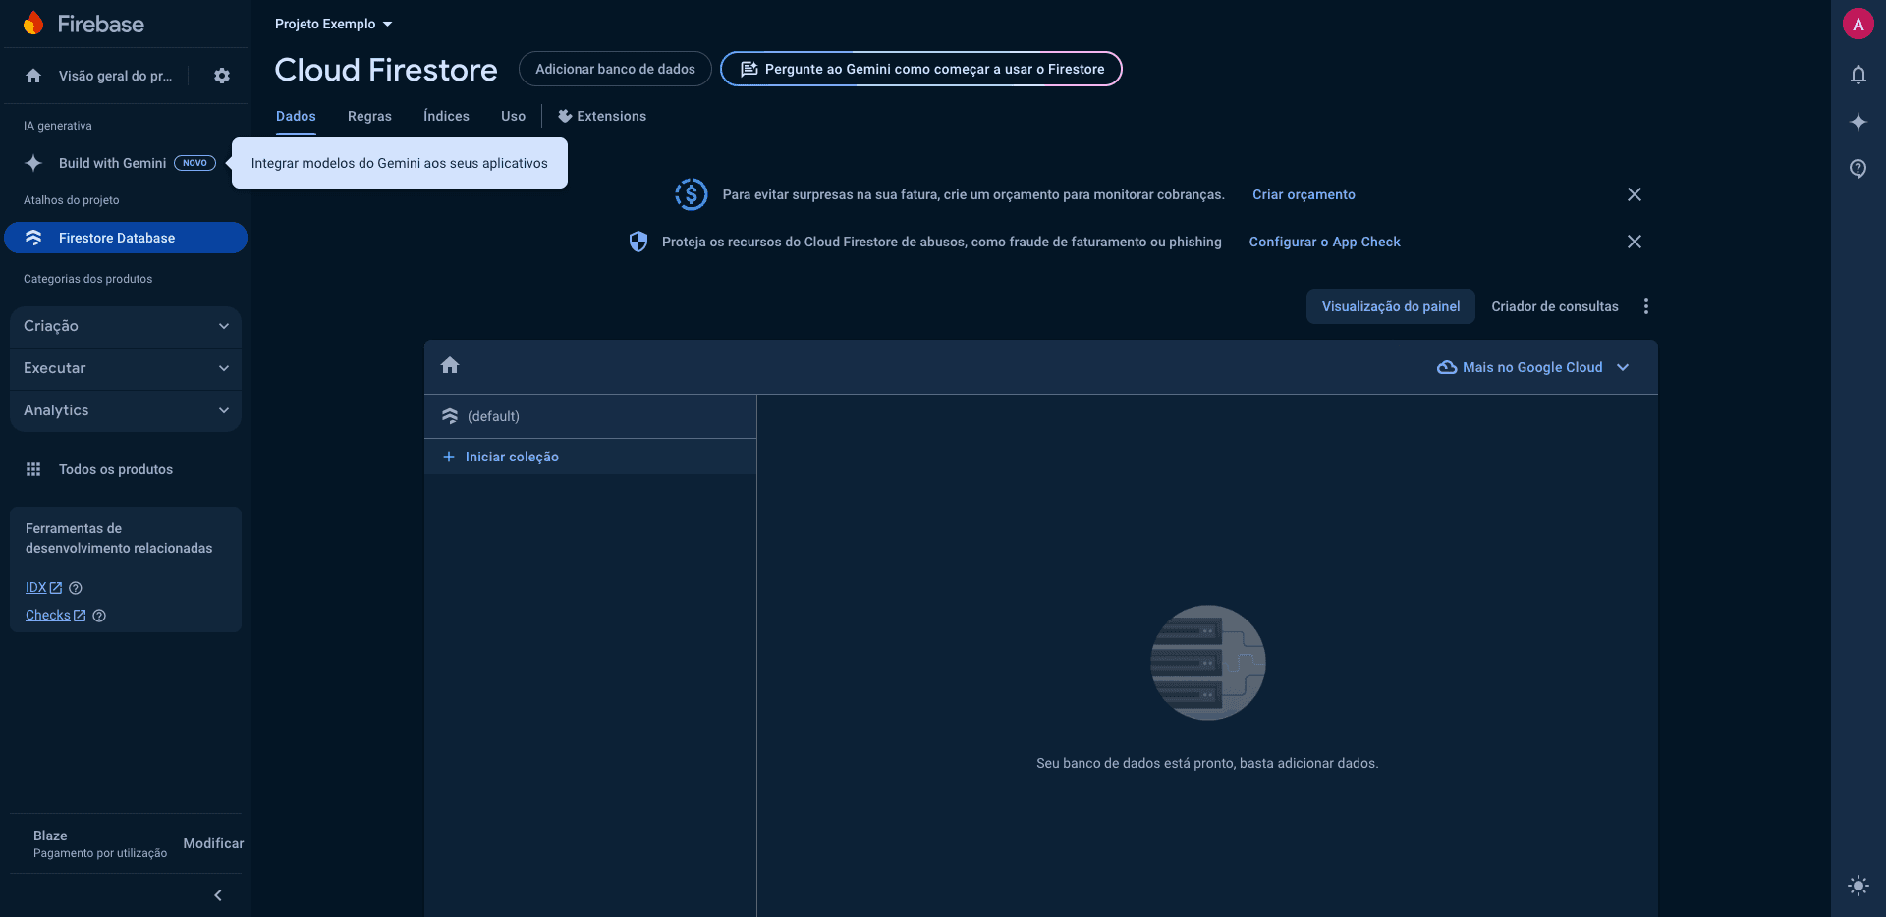The height and width of the screenshot is (917, 1886).
Task: Dismiss the App Check protection banner
Action: point(1635,242)
